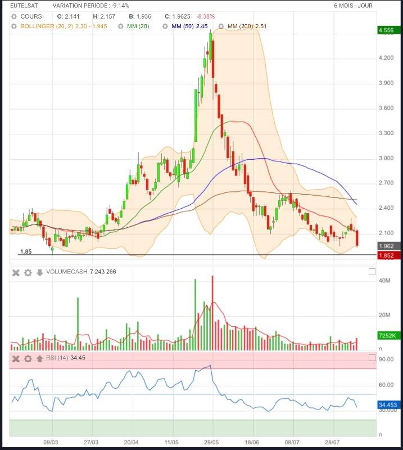Click the opening price O: 2.141
This screenshot has height=450, width=403.
[x=68, y=16]
